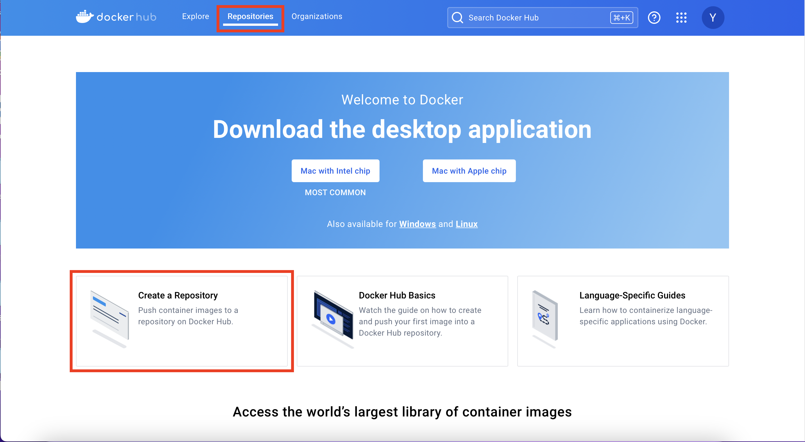The width and height of the screenshot is (805, 442).
Task: Open the Language-Specific Guides card title
Action: (632, 295)
